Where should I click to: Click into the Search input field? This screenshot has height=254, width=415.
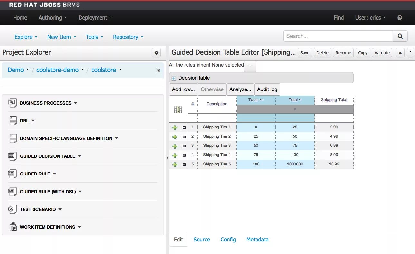[338, 36]
